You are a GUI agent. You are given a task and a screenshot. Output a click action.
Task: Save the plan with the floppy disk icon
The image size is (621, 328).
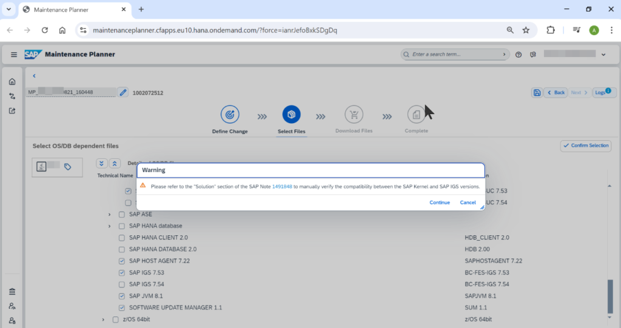(537, 93)
